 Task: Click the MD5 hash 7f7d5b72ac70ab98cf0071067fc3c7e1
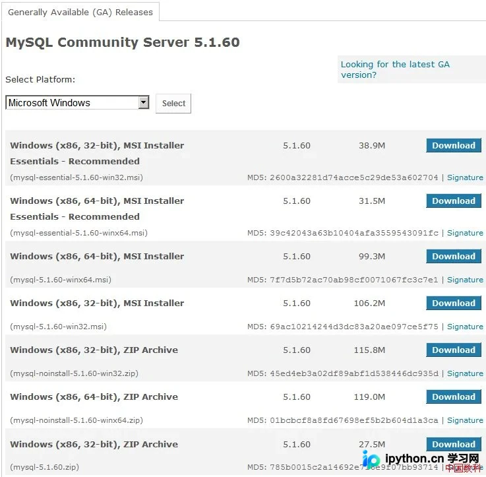coord(354,280)
